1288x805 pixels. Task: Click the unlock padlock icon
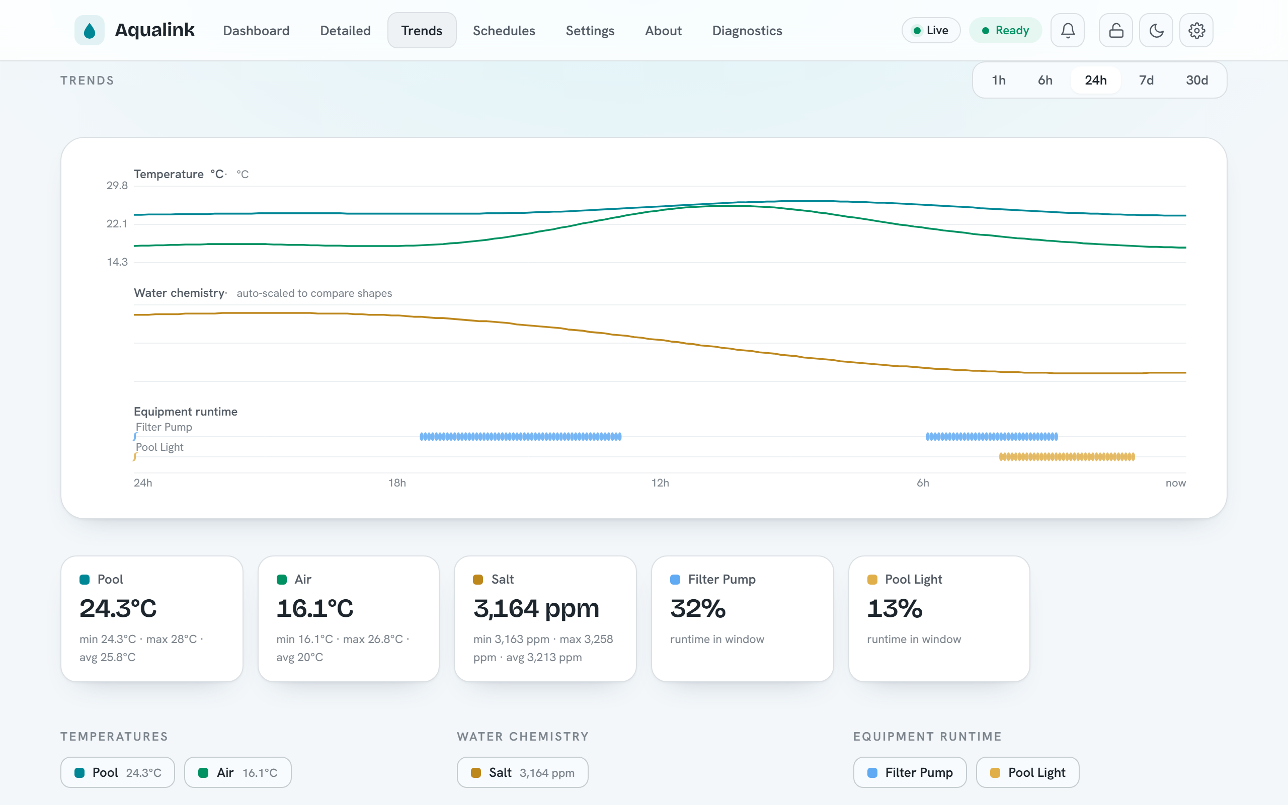coord(1116,30)
